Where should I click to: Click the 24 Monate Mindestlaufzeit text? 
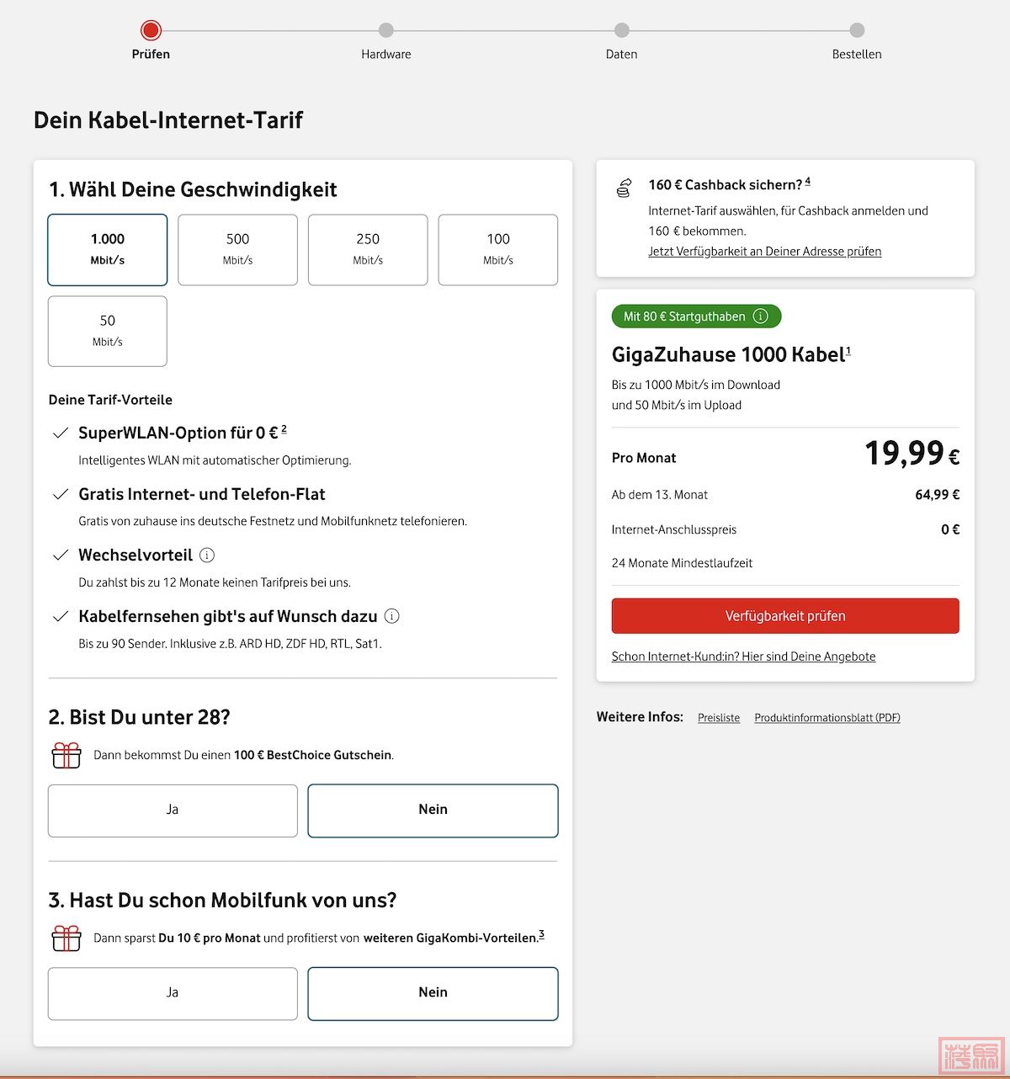coord(682,563)
